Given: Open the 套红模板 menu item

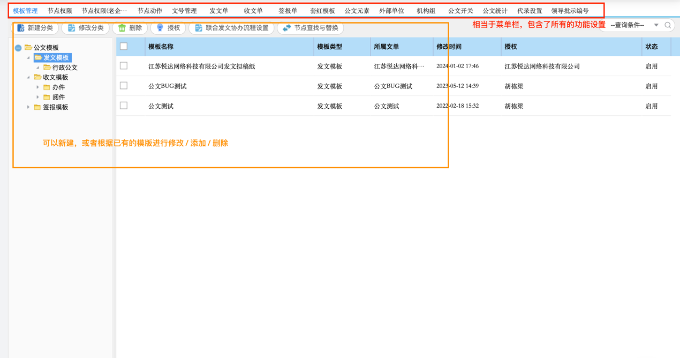Looking at the screenshot, I should click(x=323, y=10).
